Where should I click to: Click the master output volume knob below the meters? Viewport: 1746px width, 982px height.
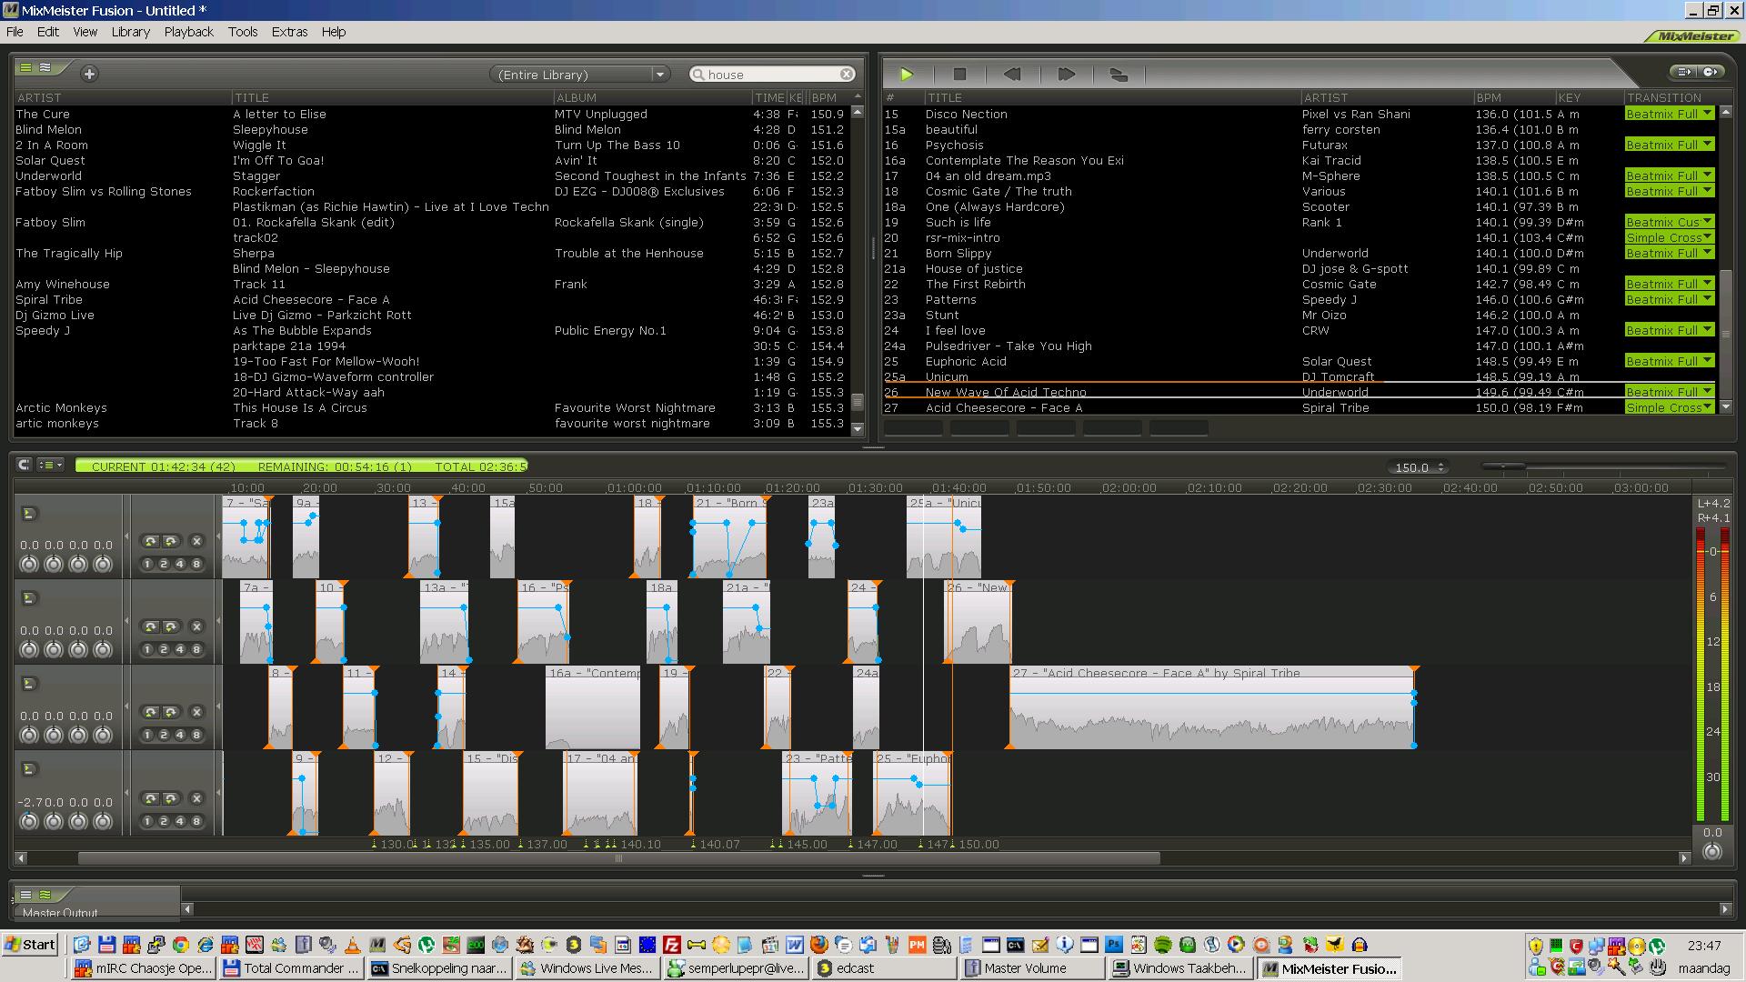pyautogui.click(x=1711, y=852)
